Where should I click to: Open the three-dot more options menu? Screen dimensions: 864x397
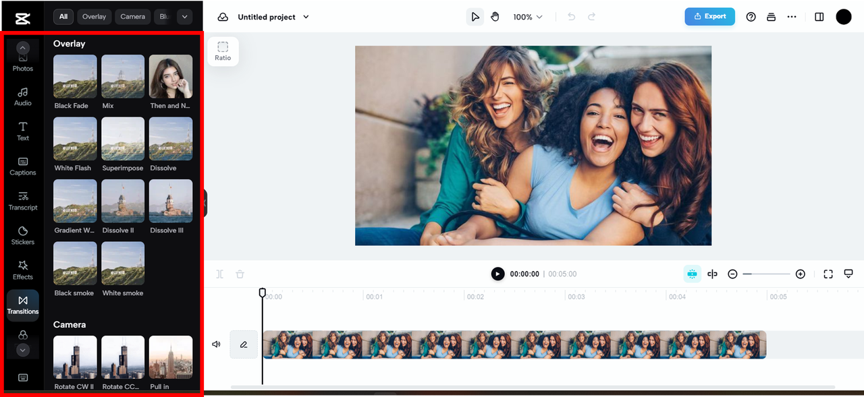(x=792, y=17)
